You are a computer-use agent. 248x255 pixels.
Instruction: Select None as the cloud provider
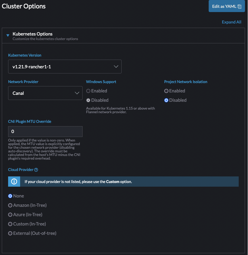pos(10,196)
